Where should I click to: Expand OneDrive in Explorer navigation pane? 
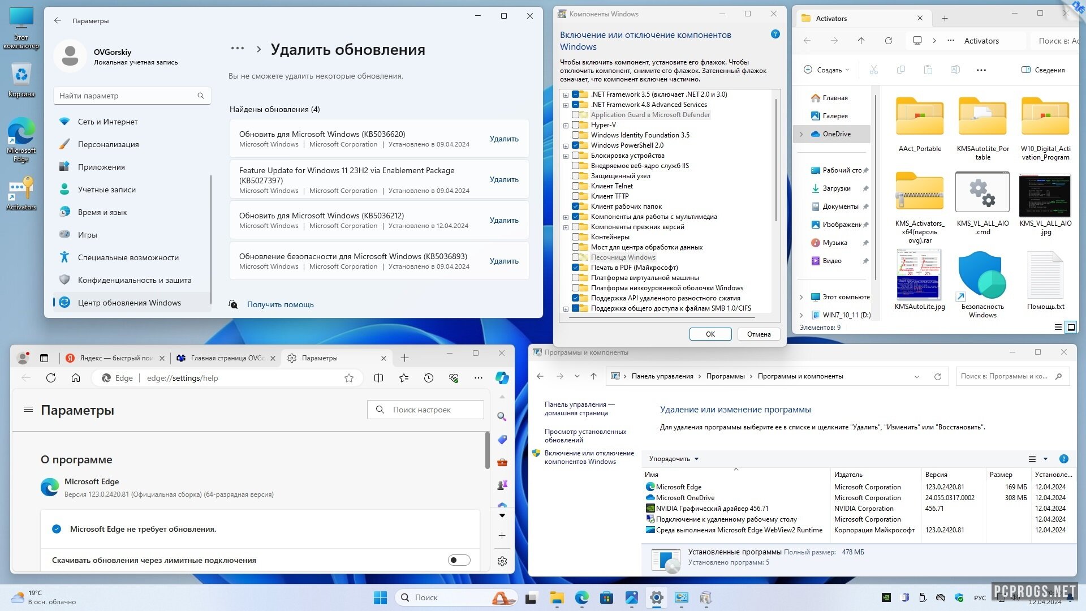(x=801, y=134)
